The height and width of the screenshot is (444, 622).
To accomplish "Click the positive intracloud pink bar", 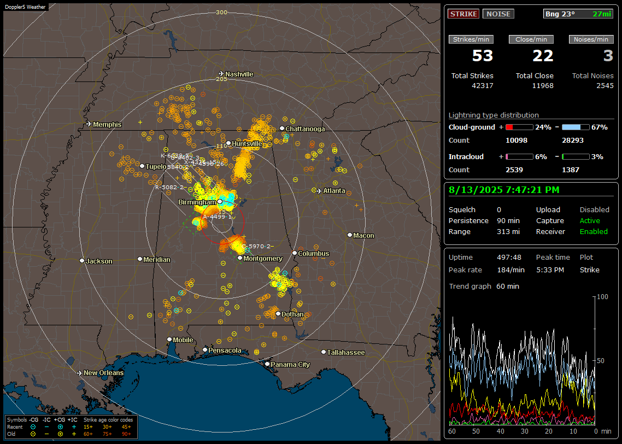I will pos(519,157).
